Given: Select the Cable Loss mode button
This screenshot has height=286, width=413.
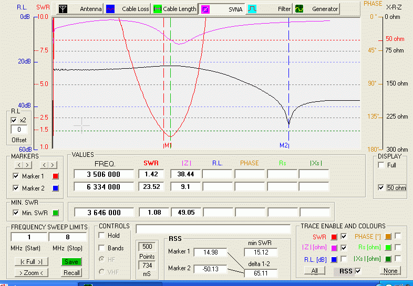Looking at the screenshot, I should click(128, 9).
